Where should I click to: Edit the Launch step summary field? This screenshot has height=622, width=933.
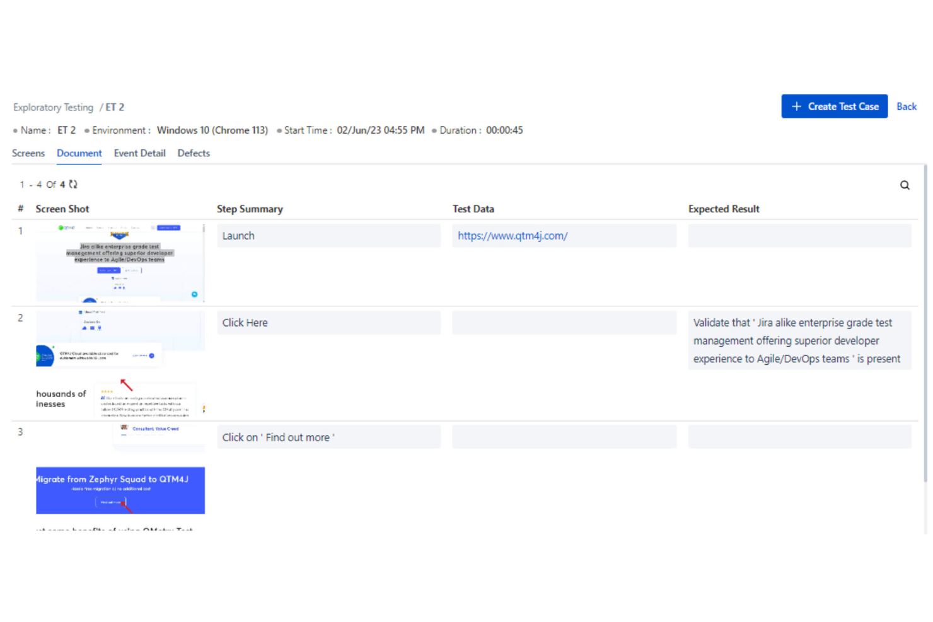click(x=328, y=236)
